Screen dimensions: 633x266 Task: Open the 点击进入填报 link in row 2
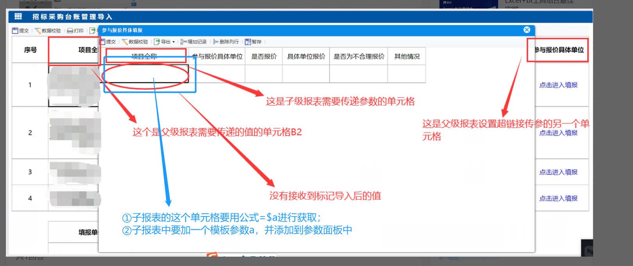(x=558, y=133)
